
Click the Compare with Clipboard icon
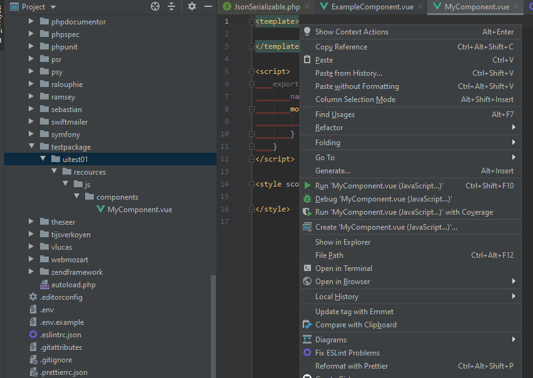click(307, 324)
